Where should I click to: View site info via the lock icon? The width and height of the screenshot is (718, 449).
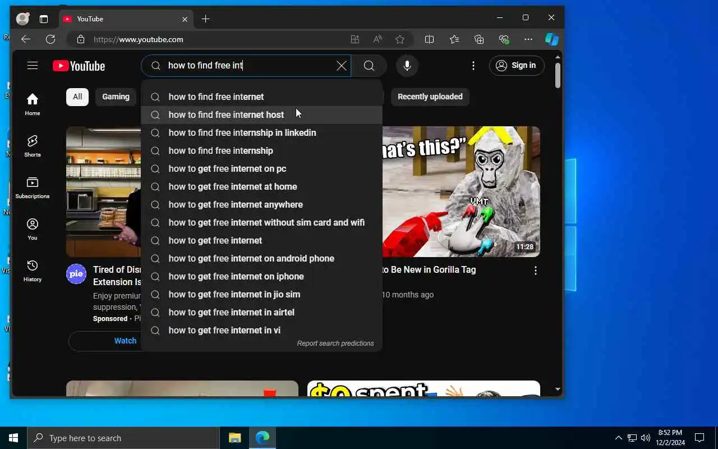81,39
